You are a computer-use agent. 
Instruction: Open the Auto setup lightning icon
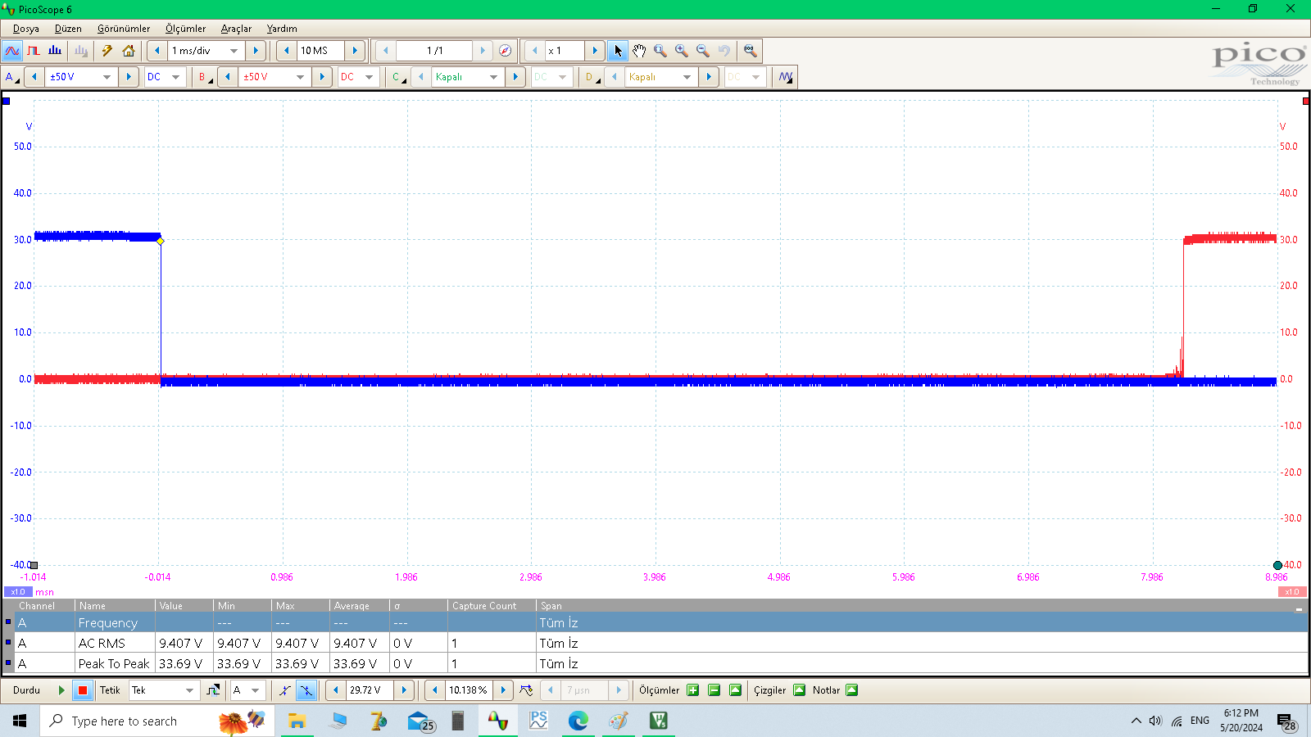tap(107, 51)
